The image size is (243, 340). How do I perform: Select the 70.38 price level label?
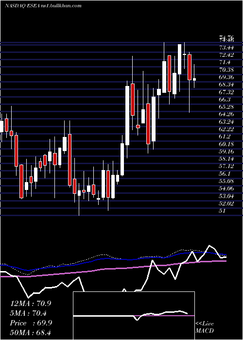tap(226, 70)
